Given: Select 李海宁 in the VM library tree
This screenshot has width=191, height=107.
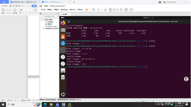Looking at the screenshot, I should (x=50, y=24).
